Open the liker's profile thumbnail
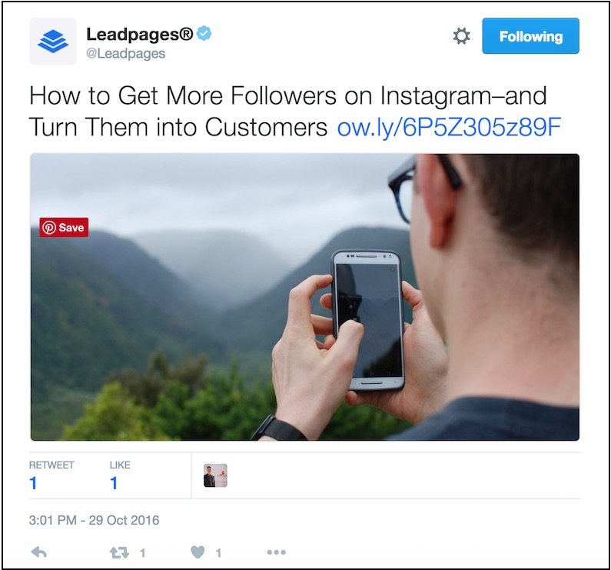611x570 pixels. click(215, 475)
